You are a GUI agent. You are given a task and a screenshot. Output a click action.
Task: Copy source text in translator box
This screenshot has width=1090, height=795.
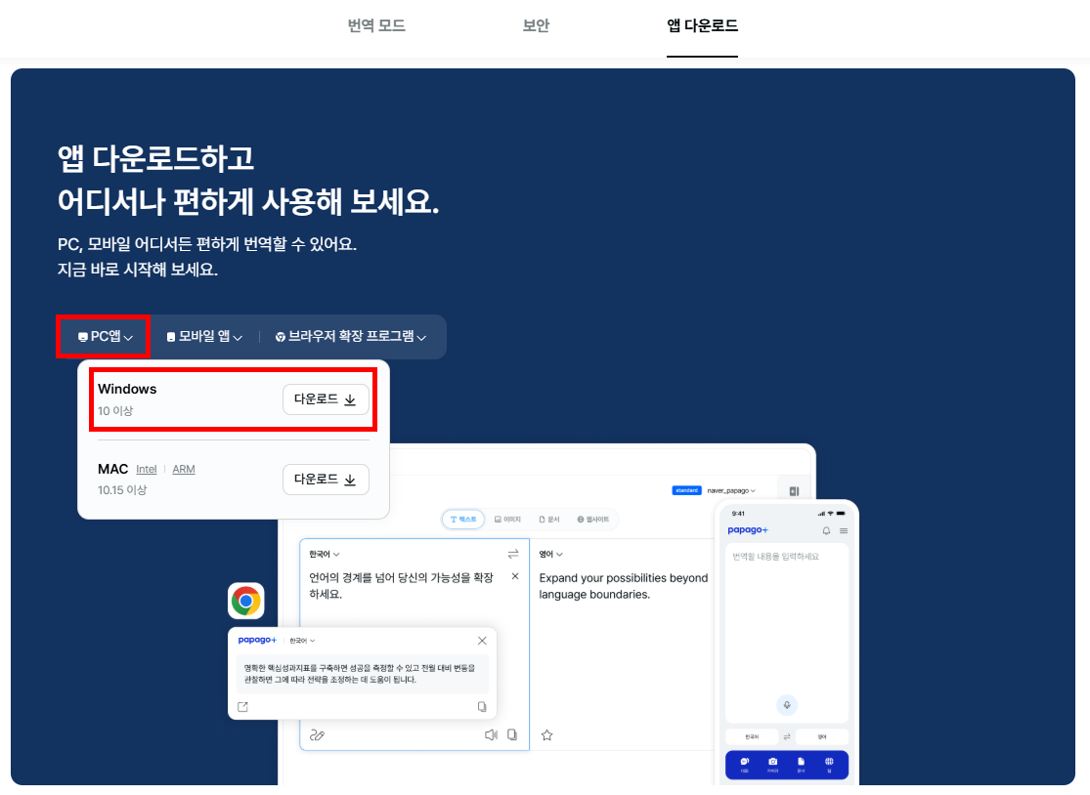[512, 735]
